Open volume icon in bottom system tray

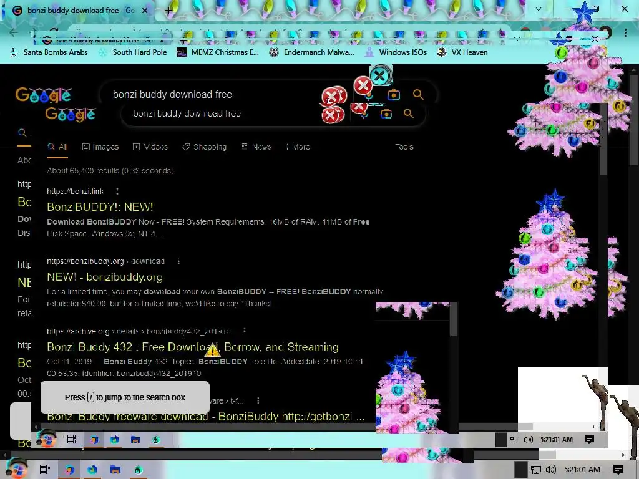coord(550,470)
